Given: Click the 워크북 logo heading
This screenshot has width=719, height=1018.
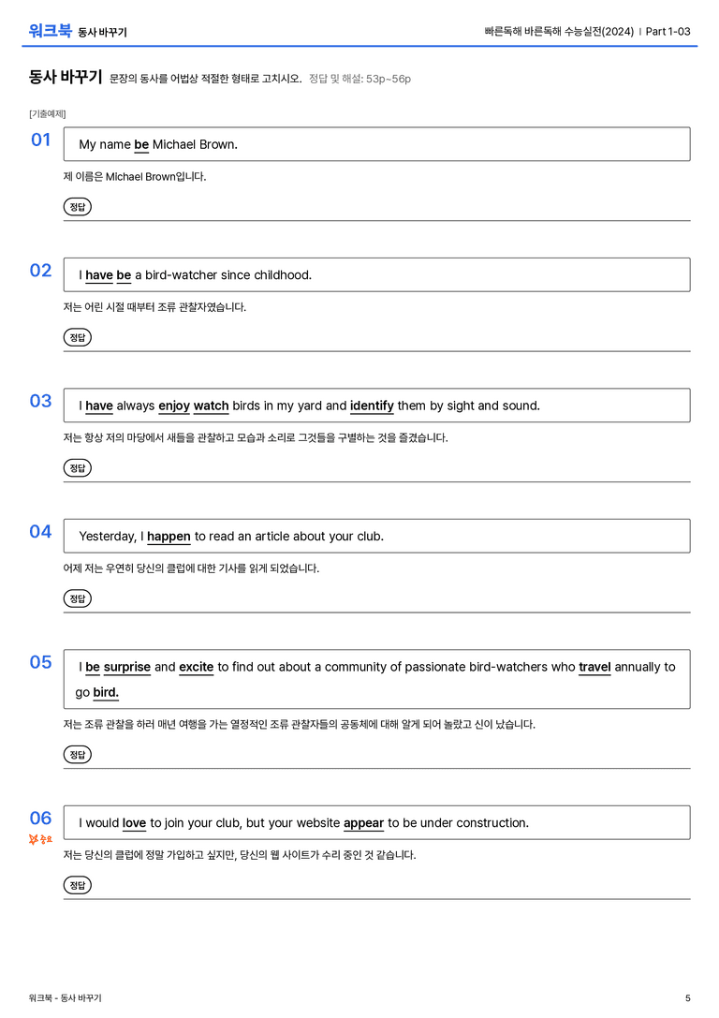Looking at the screenshot, I should [50, 31].
